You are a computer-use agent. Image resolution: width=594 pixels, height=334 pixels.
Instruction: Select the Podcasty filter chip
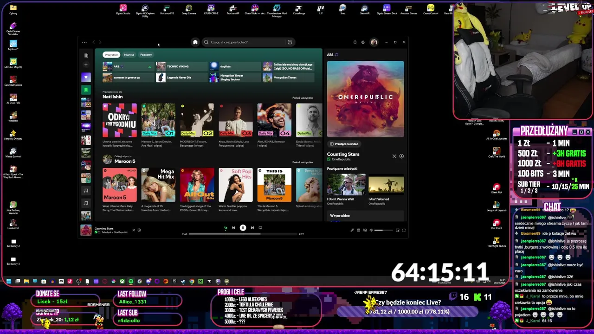pyautogui.click(x=146, y=55)
